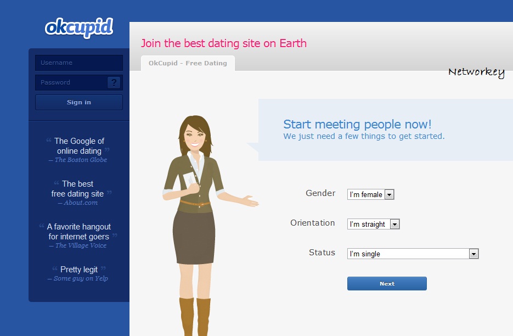Click the Orientation label
The width and height of the screenshot is (513, 336).
(x=312, y=223)
